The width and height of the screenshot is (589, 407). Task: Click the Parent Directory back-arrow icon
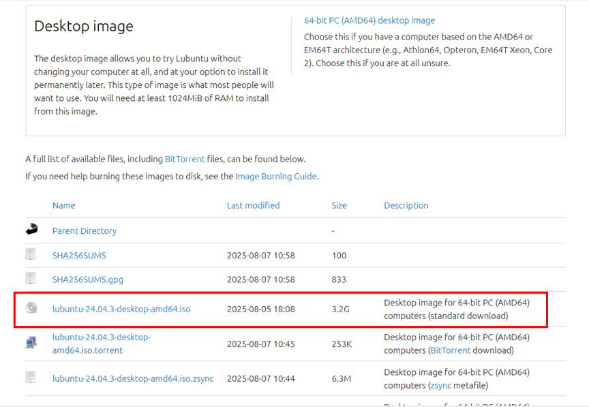coord(31,229)
